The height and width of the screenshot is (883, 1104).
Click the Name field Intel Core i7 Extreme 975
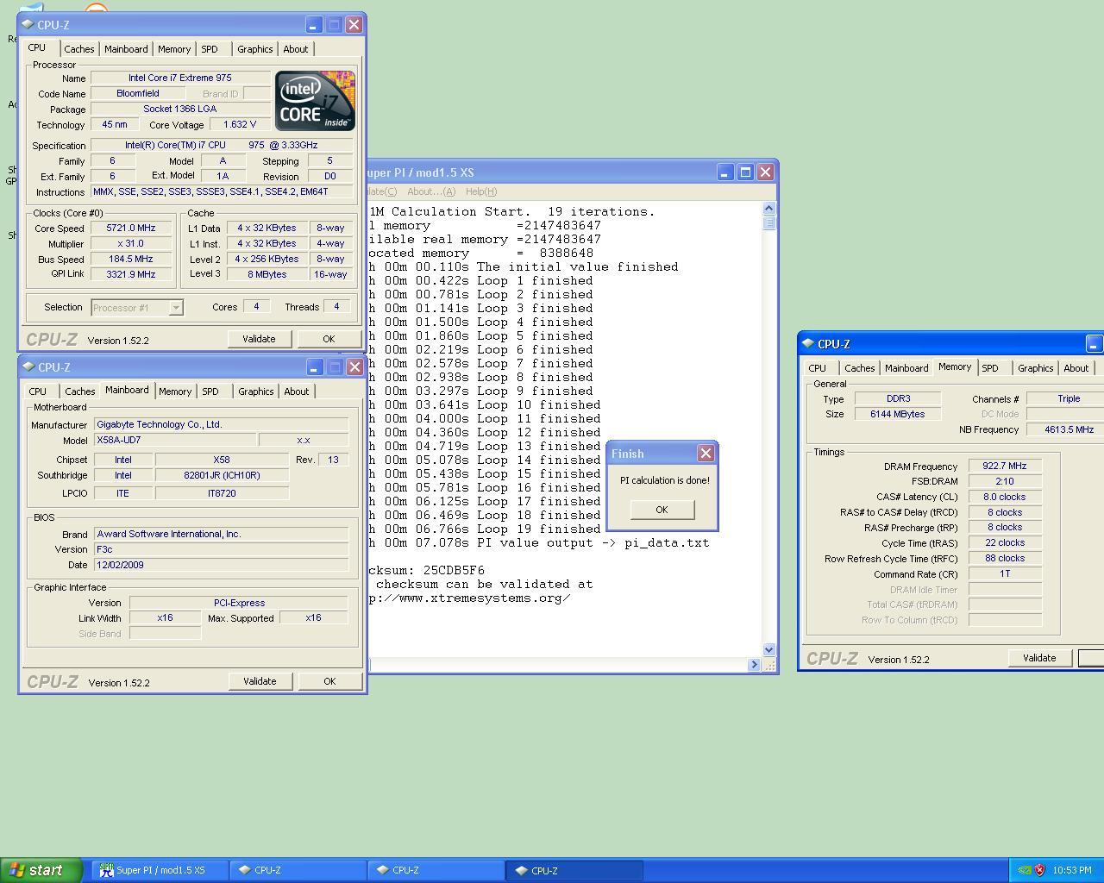180,78
